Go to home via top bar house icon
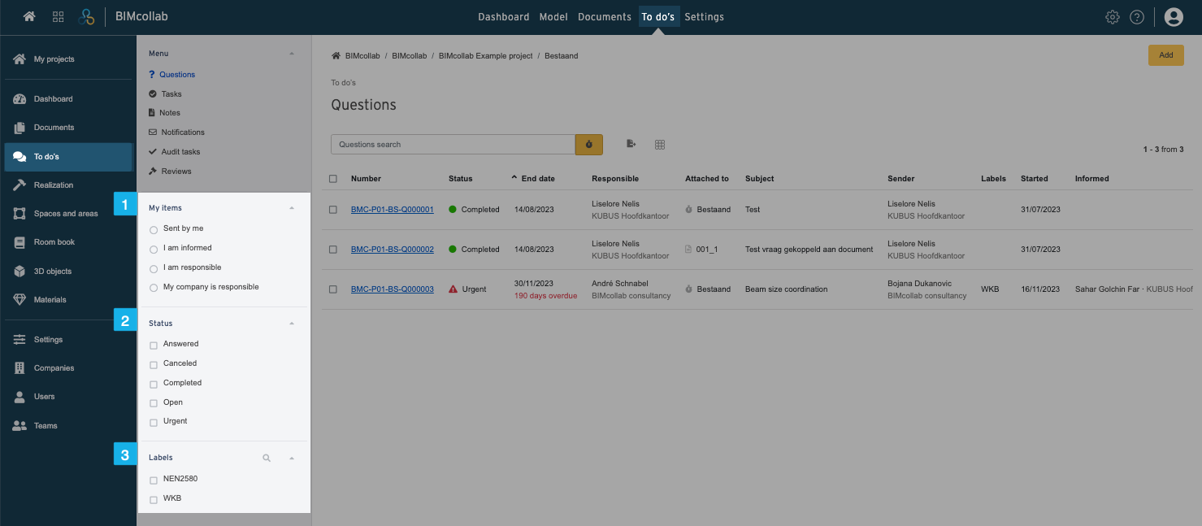This screenshot has height=526, width=1202. coord(29,16)
